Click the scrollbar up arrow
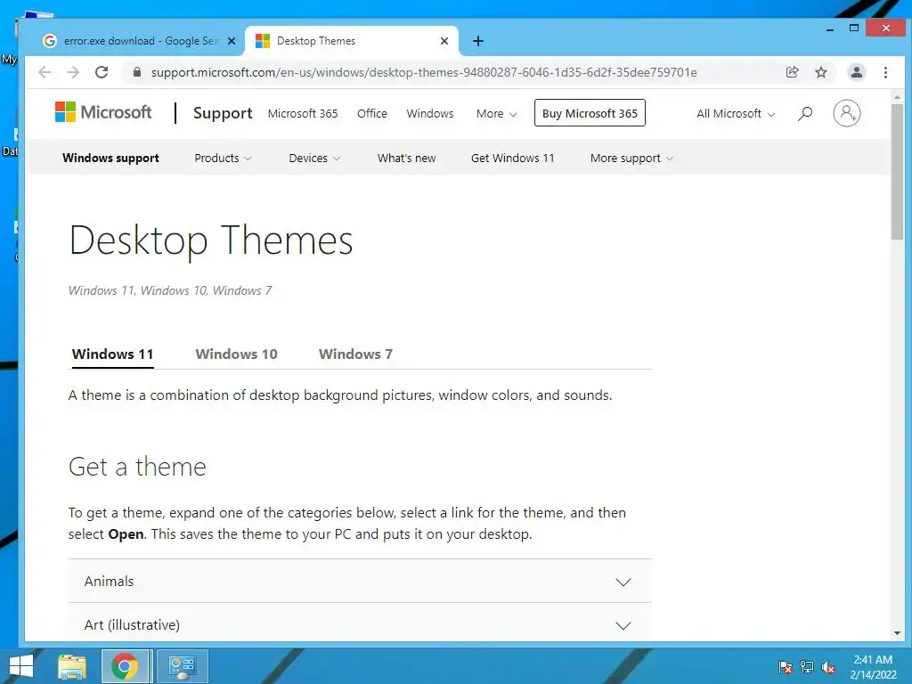The height and width of the screenshot is (684, 912). tap(897, 97)
